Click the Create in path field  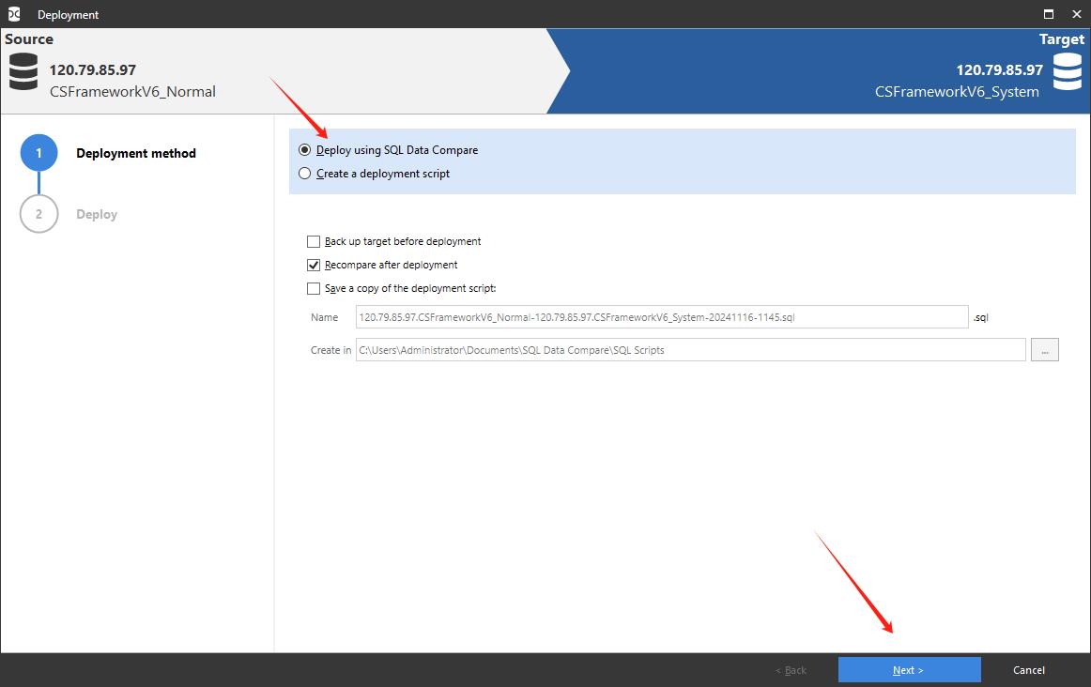point(690,350)
